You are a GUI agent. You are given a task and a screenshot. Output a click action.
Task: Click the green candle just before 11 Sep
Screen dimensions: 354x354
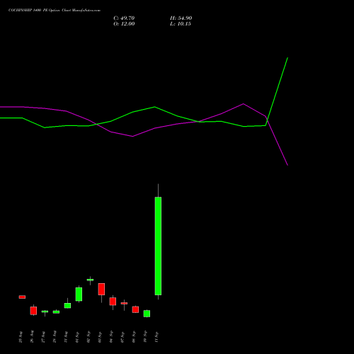[x=147, y=314]
